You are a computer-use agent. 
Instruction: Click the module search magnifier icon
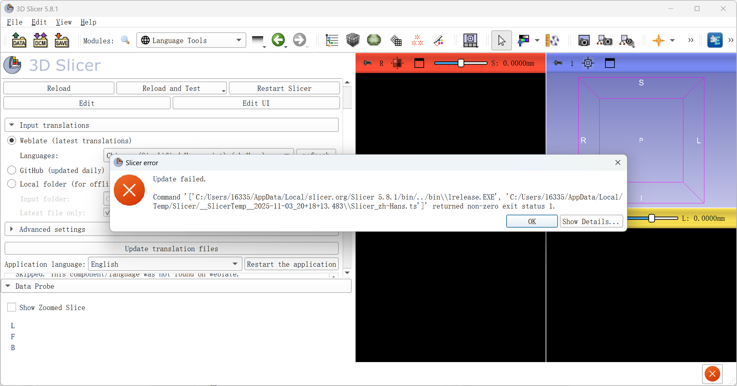(x=125, y=40)
